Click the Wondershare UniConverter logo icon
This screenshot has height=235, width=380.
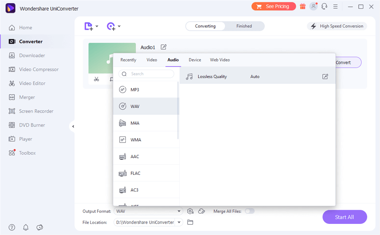pyautogui.click(x=10, y=8)
